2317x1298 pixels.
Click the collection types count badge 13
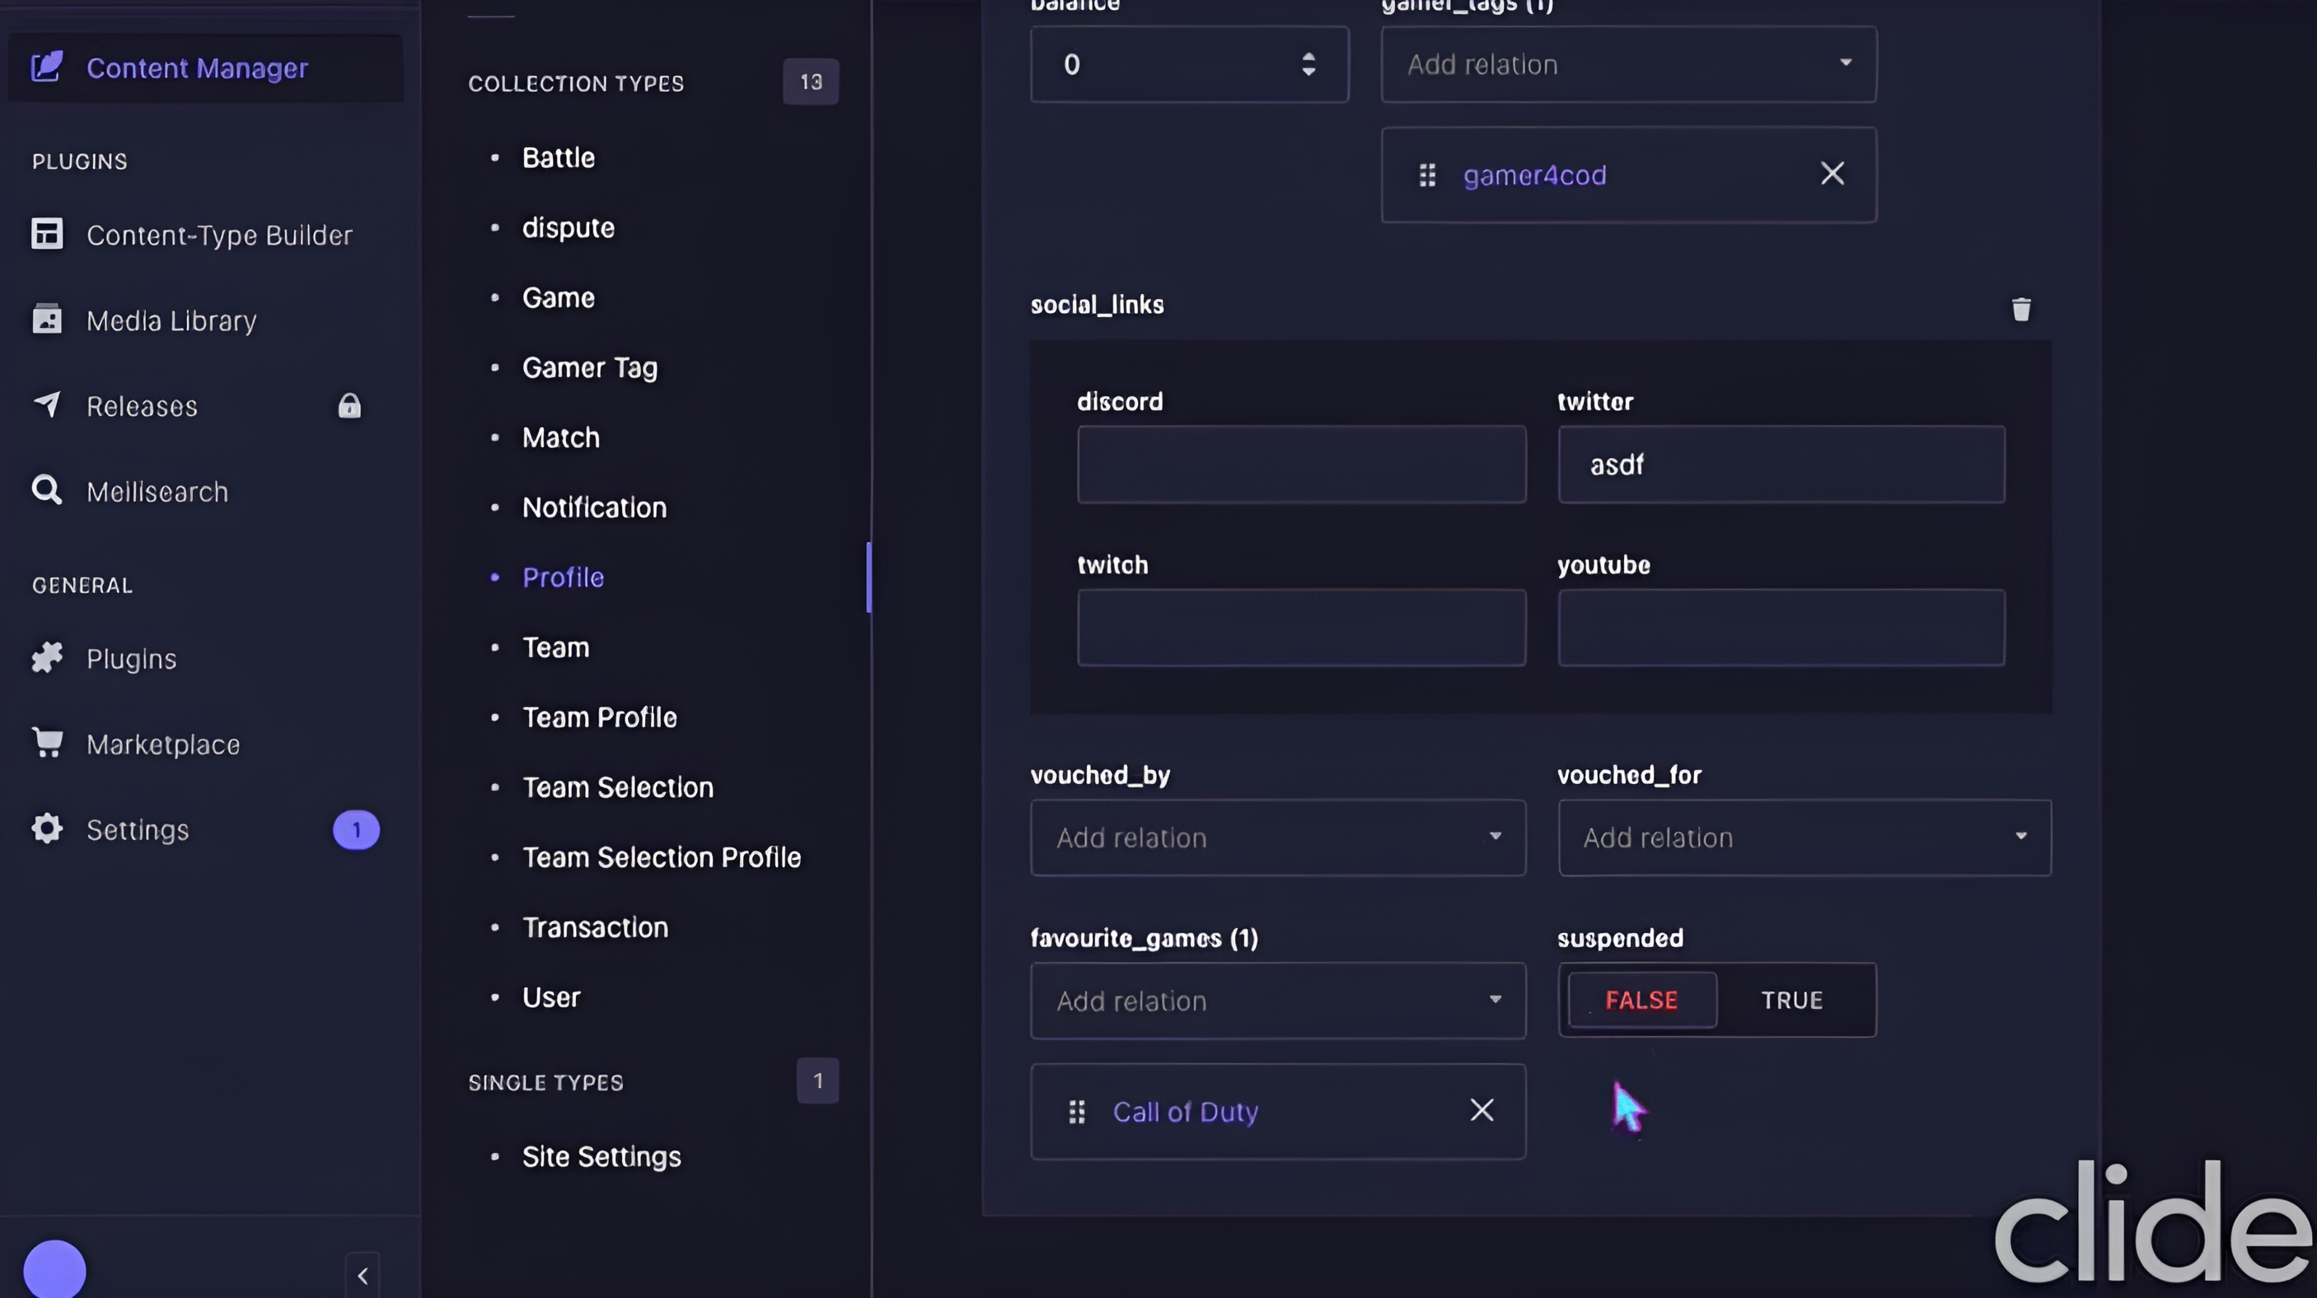(811, 82)
